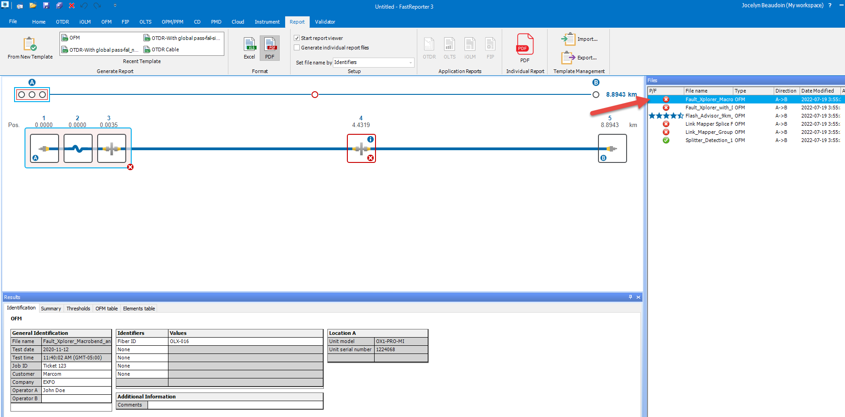The image size is (845, 417).
Task: Open the OPM/PPM ribbon tab
Action: pos(173,22)
